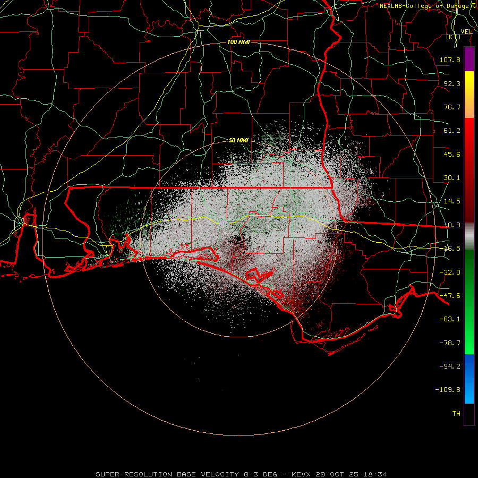Click the 92.3 velocity scale label
478x478 pixels.
[x=452, y=83]
